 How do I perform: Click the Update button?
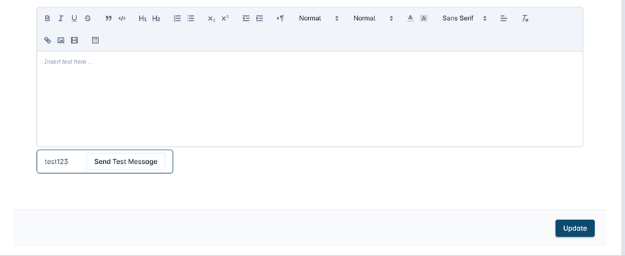(x=575, y=228)
